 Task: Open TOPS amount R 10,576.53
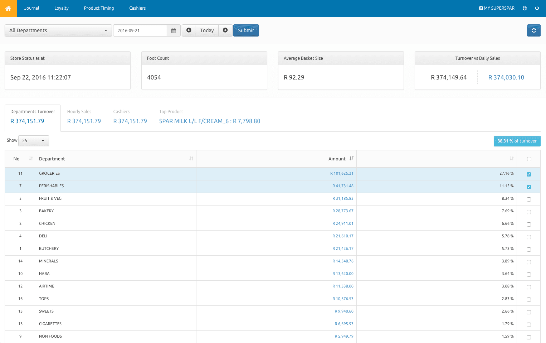pos(343,299)
